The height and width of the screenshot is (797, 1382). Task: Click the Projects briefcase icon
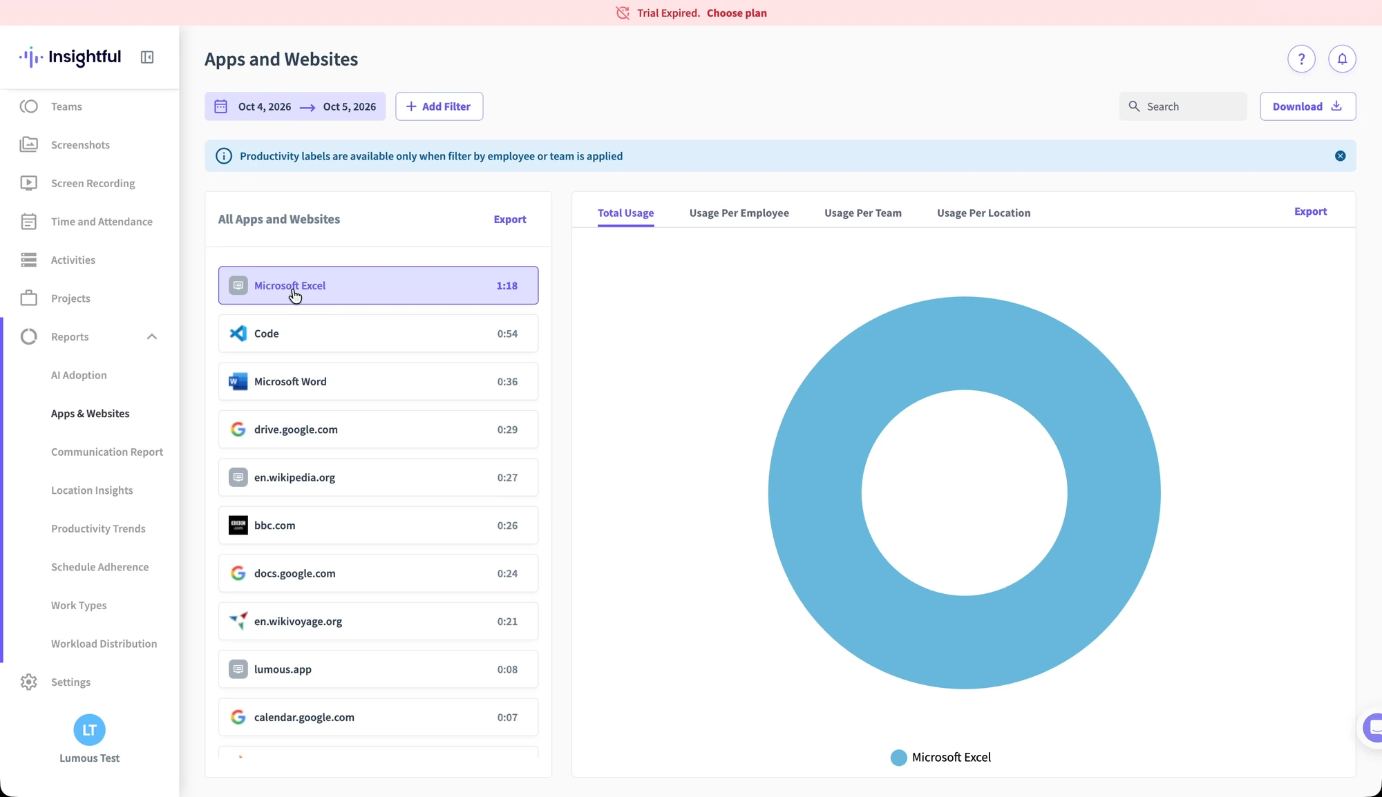point(28,298)
